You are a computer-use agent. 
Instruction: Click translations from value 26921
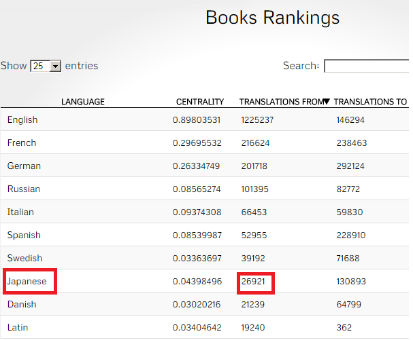coord(253,282)
